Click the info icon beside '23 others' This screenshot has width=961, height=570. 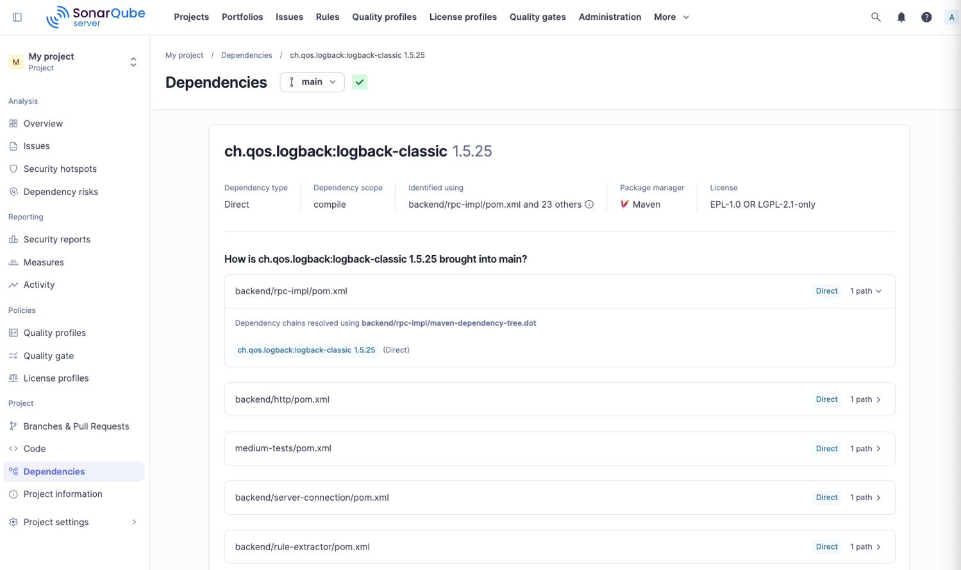click(589, 205)
